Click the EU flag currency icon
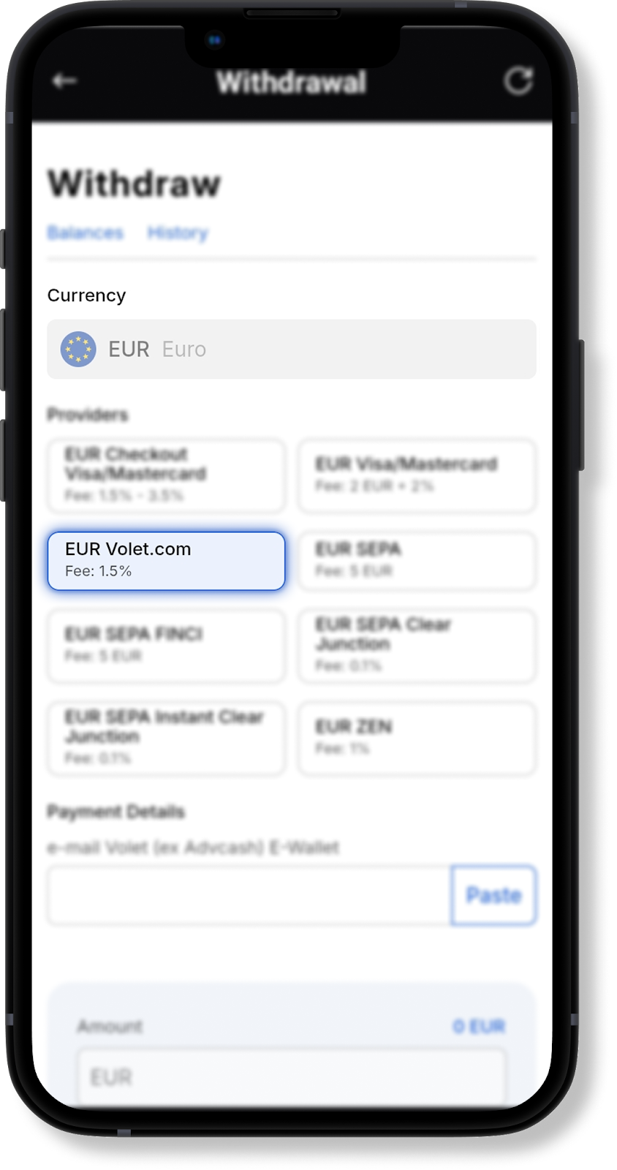This screenshot has height=1170, width=617. [78, 349]
